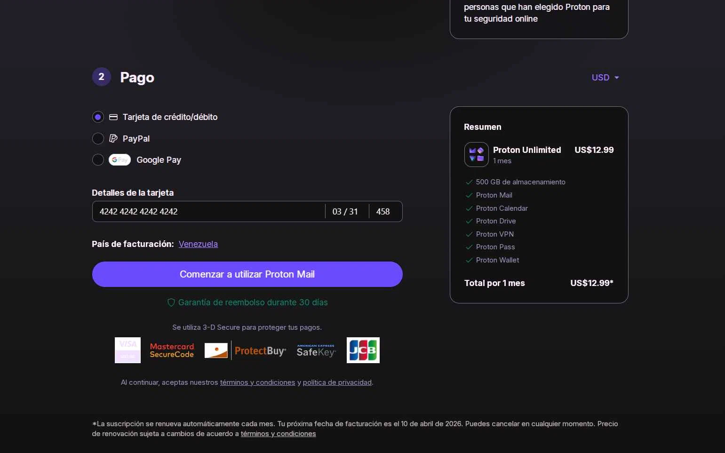Click Comenzar a utilizar Proton Mail button
The image size is (725, 453).
point(247,274)
